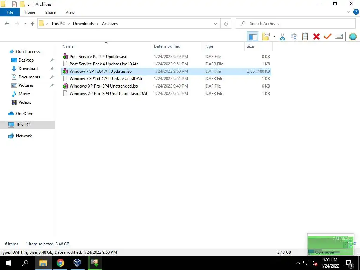Click Quick access in navigation pane
Screen dimensions: 360x270
(x=27, y=52)
